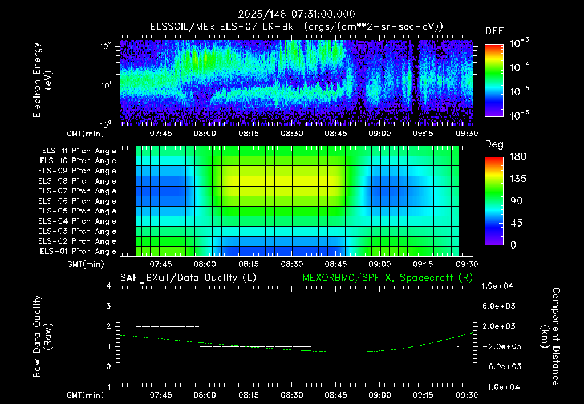
Task: Click the DEF color scale bar
Action: (x=494, y=80)
